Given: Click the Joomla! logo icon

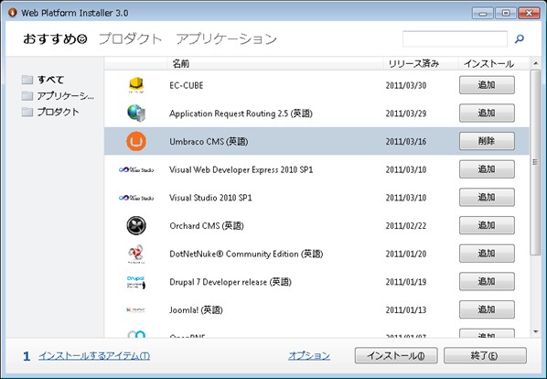Looking at the screenshot, I should 135,310.
